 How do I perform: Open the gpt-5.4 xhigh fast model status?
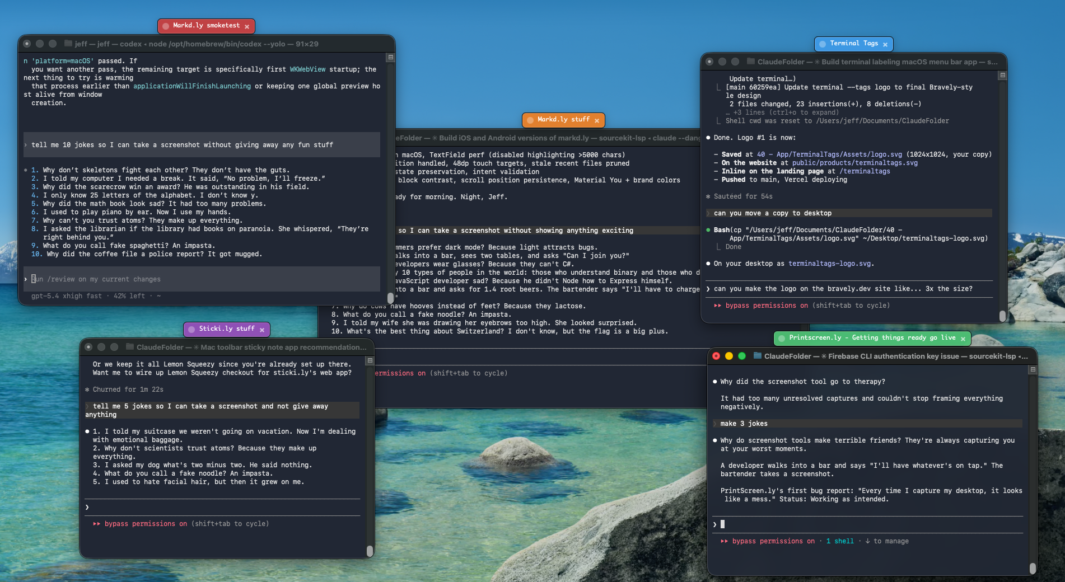pyautogui.click(x=67, y=296)
